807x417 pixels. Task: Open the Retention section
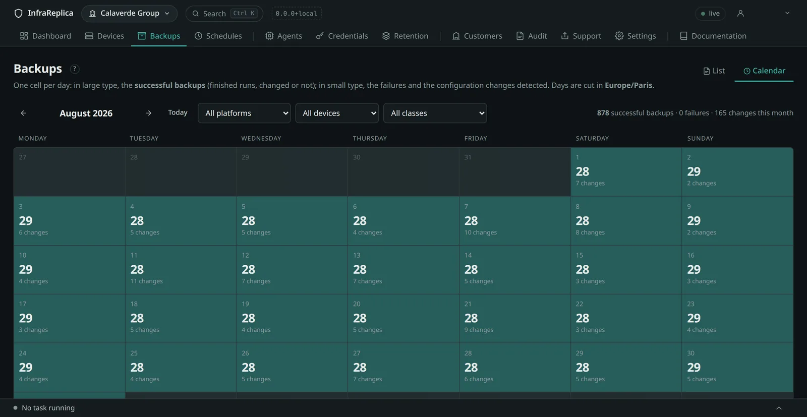tap(405, 36)
